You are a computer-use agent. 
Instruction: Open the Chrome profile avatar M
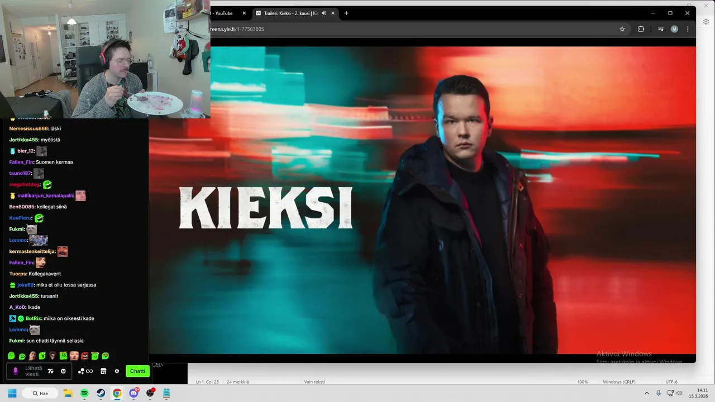click(x=674, y=29)
